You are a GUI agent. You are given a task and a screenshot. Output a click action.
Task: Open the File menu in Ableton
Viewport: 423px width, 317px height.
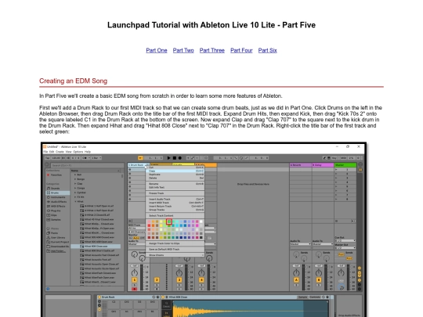[x=45, y=152]
